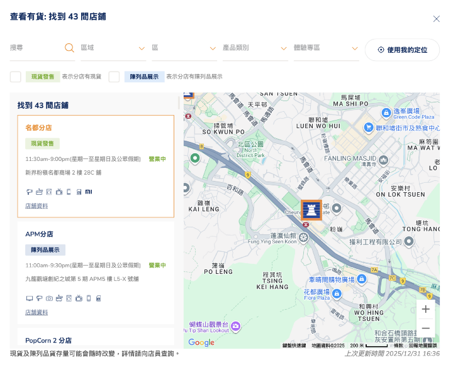Click mobile phone icon in 名都分店 card
This screenshot has width=453, height=365.
pyautogui.click(x=69, y=192)
